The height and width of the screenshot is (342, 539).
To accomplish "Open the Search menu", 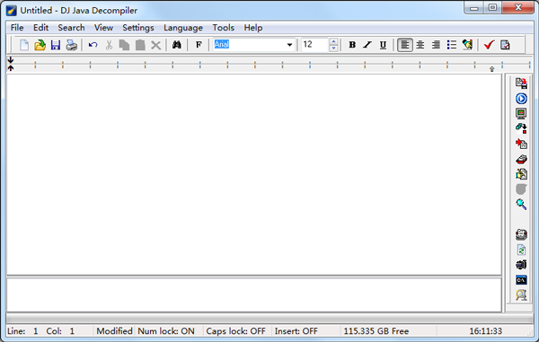I will 71,28.
